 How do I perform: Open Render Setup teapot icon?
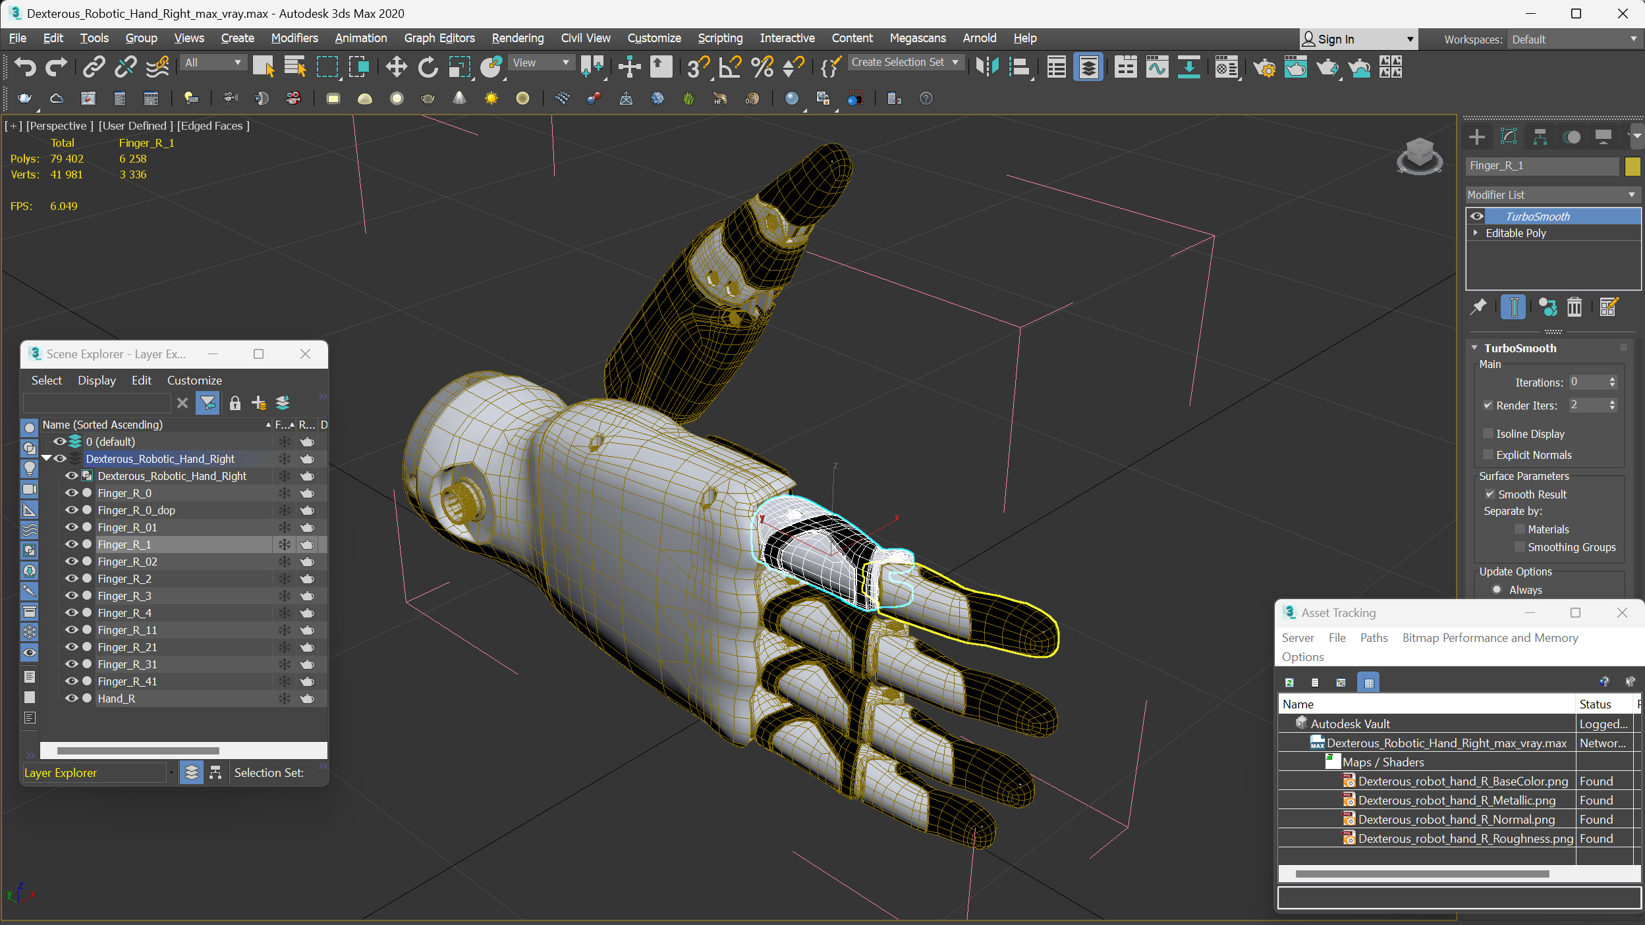[1264, 67]
